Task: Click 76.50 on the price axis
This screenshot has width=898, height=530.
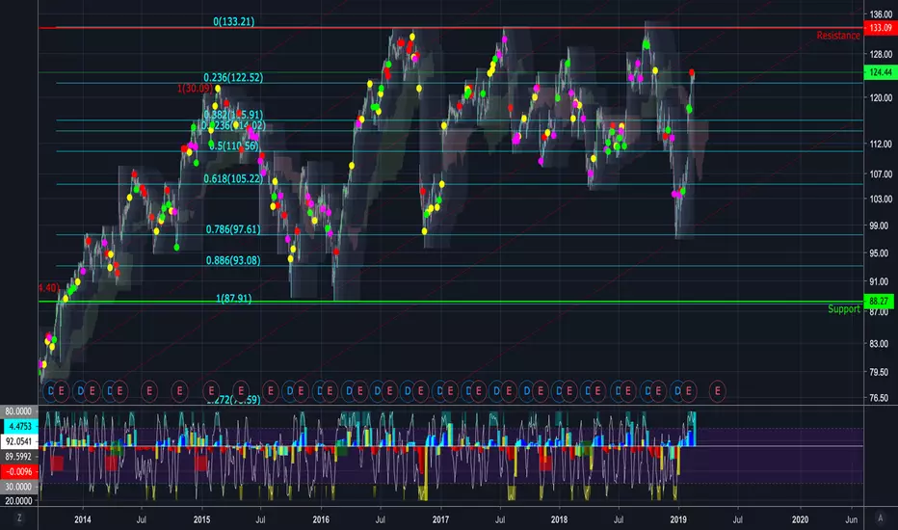Action: coord(881,398)
